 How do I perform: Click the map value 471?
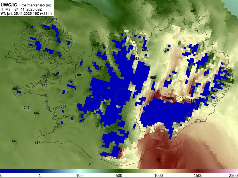pyautogui.click(x=95, y=45)
